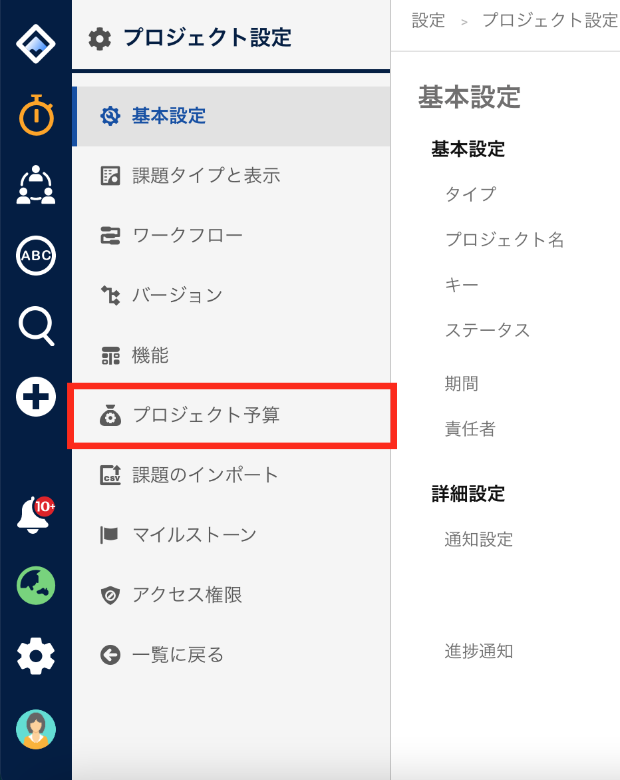The width and height of the screenshot is (620, 780).
Task: Open バージョン menu item
Action: pyautogui.click(x=232, y=295)
